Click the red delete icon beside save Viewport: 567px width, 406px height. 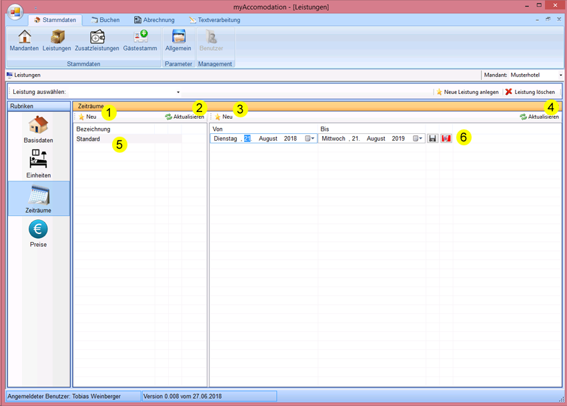446,139
